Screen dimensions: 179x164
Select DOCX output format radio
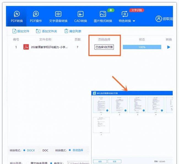click(x=24, y=150)
